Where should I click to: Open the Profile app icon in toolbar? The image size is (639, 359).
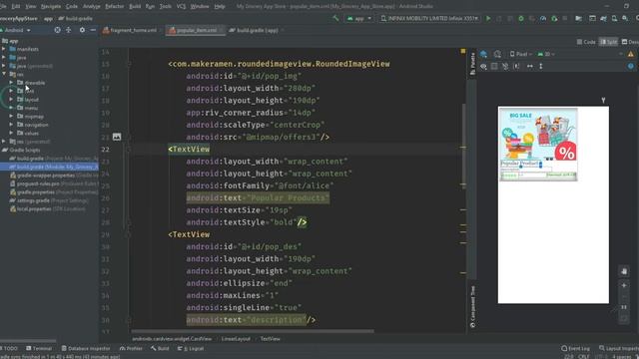[x=543, y=18]
